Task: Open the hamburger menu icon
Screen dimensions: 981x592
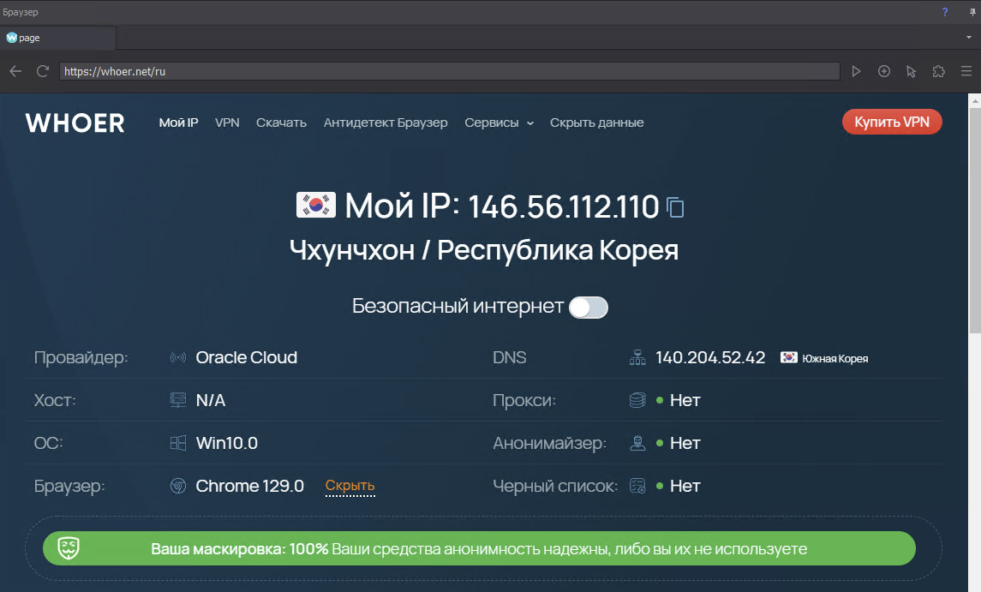Action: pyautogui.click(x=966, y=72)
